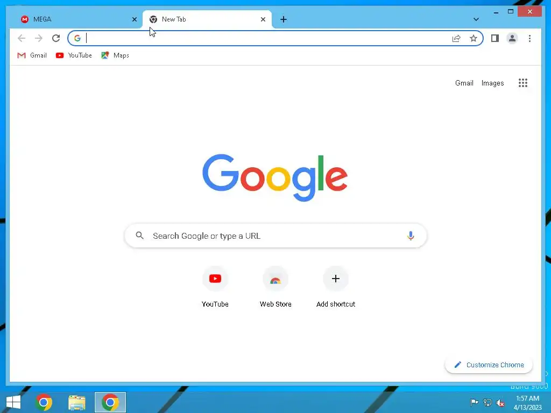Close the MEGA tab
Viewport: 551px width, 413px height.
click(134, 19)
